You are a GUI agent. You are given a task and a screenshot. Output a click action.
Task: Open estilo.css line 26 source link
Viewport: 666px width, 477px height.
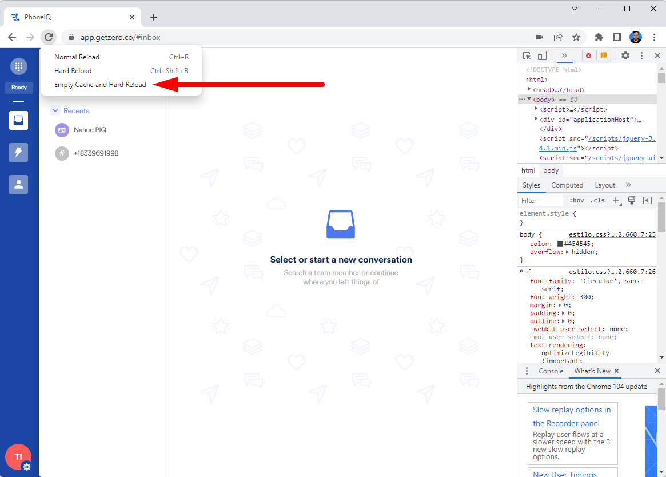[x=612, y=272]
